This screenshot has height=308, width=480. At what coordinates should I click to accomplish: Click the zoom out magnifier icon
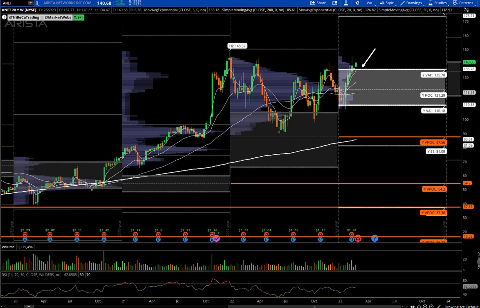432,307
